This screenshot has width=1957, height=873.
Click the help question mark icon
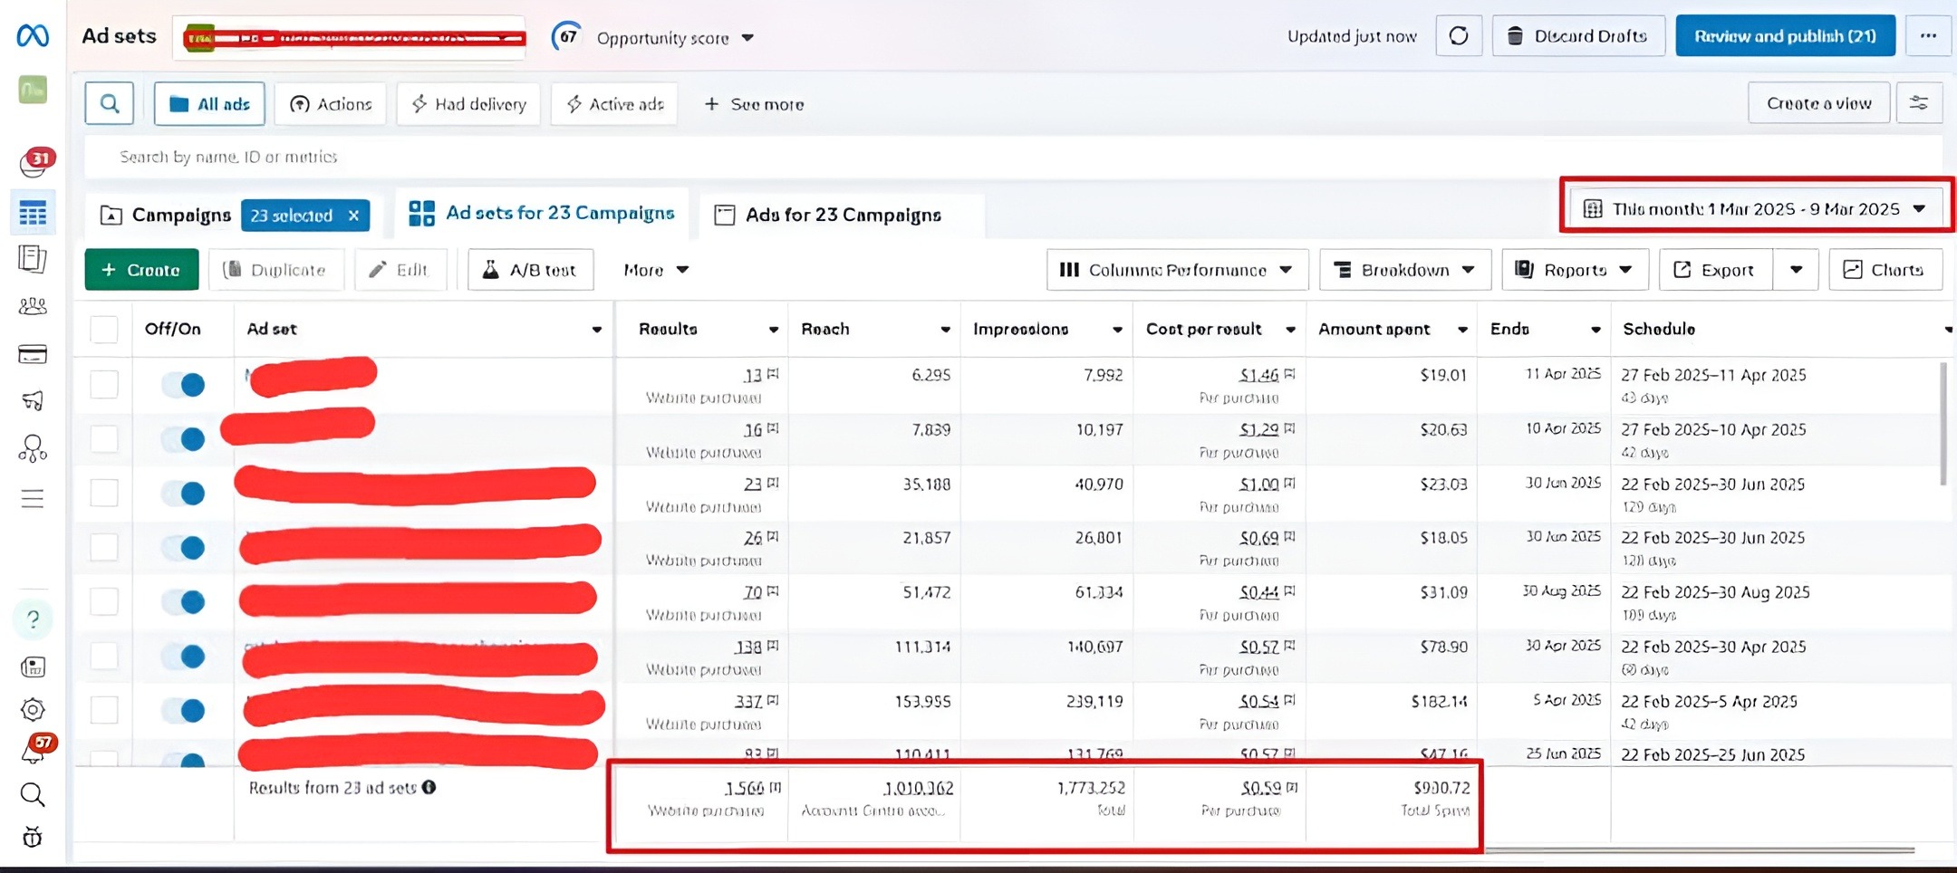pyautogui.click(x=33, y=619)
